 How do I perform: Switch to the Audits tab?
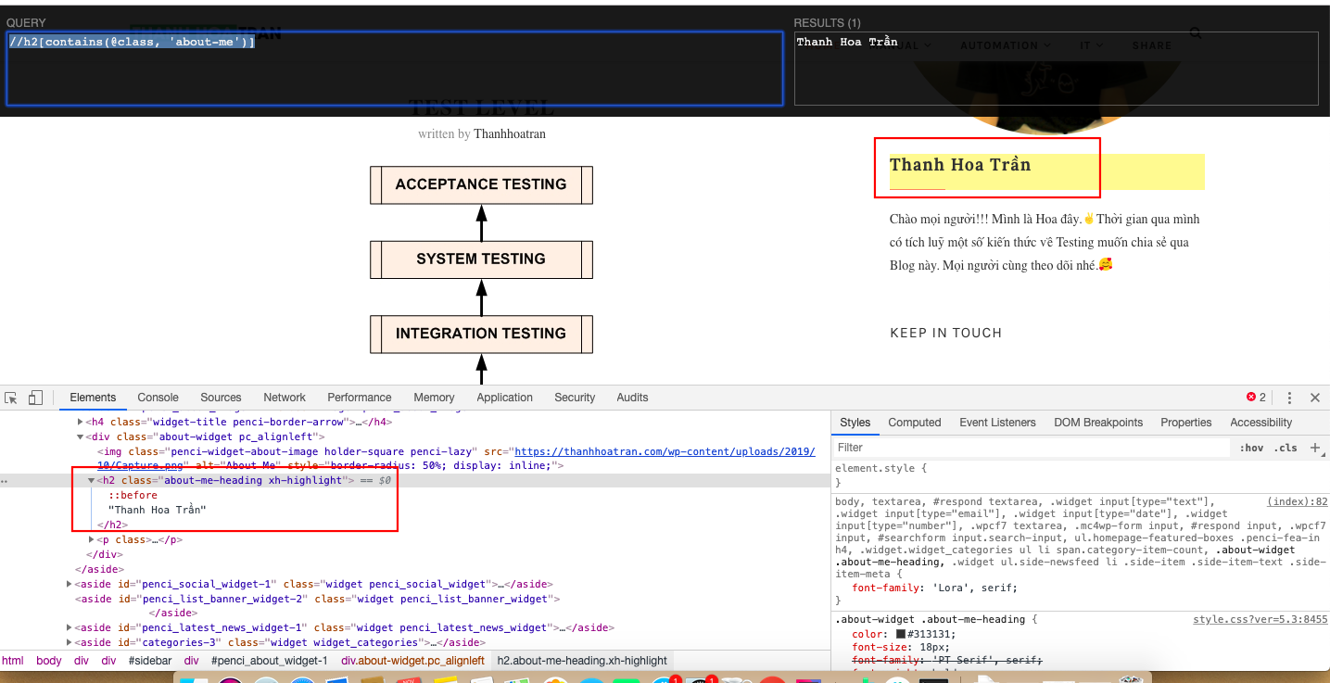coord(632,398)
